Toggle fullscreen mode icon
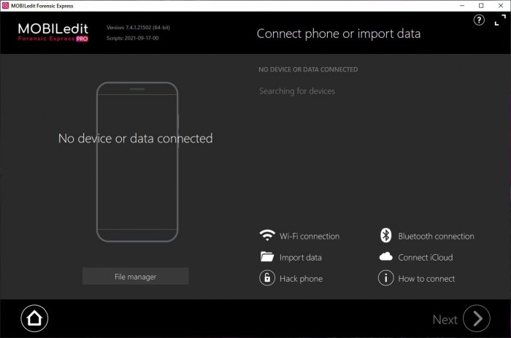 pyautogui.click(x=500, y=20)
